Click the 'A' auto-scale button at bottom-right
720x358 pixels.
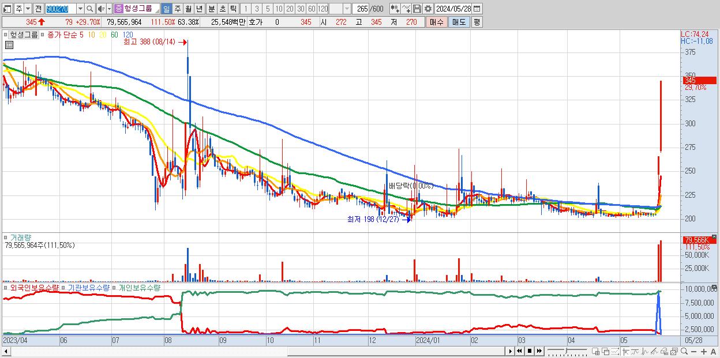713,352
